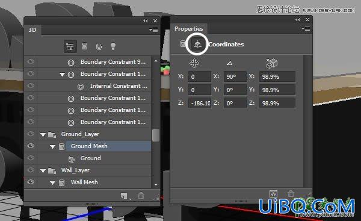
Task: Click the Boundary Constraint 9 circle icon
Action: coord(71,63)
